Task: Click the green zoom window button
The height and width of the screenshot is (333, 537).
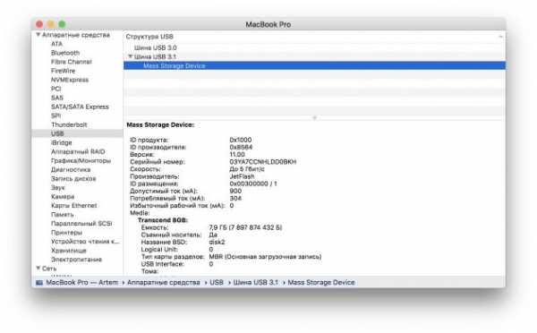Action: coord(62,24)
